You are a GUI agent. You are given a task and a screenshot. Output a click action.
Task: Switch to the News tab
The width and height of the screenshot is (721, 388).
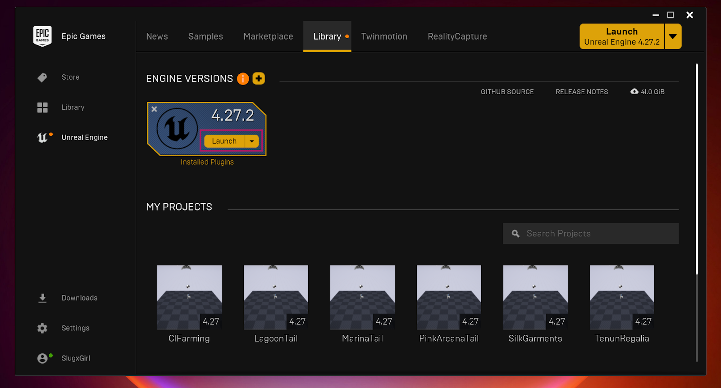(157, 36)
